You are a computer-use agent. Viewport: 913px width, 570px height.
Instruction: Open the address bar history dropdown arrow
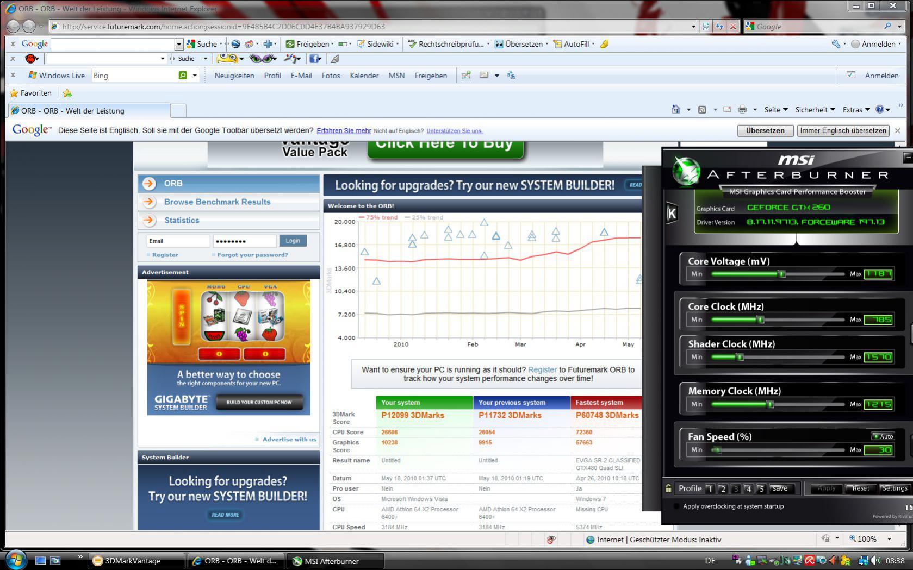click(693, 27)
